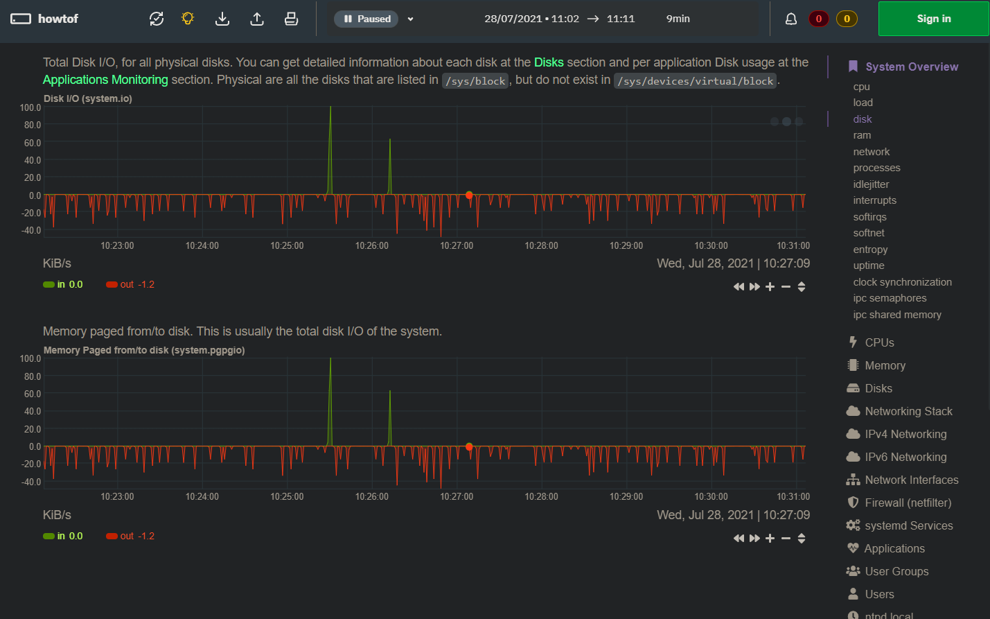Click the download snapshot icon
The height and width of the screenshot is (619, 990).
pos(222,19)
